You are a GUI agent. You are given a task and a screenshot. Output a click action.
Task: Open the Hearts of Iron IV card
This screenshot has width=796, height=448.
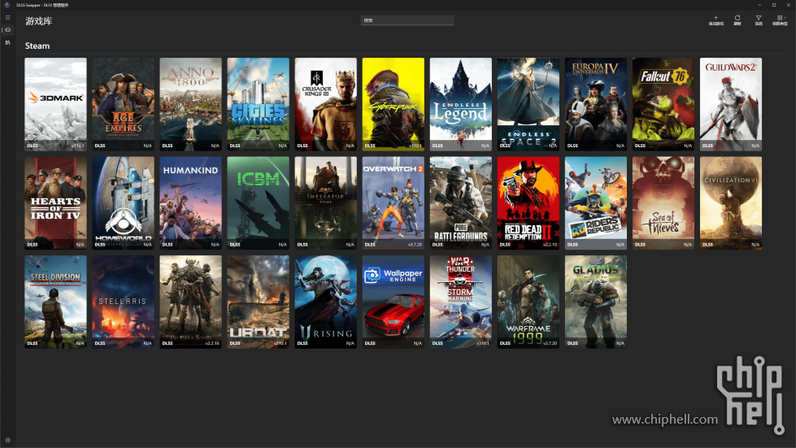tap(55, 203)
